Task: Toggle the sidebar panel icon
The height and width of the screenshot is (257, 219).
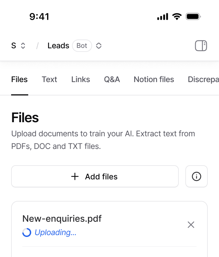Action: [201, 46]
